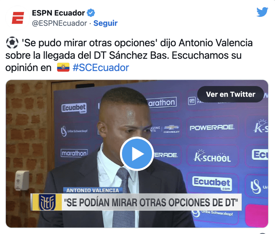Click the ANTONIO VALENCIA name caption
The height and width of the screenshot is (234, 275).
[92, 190]
